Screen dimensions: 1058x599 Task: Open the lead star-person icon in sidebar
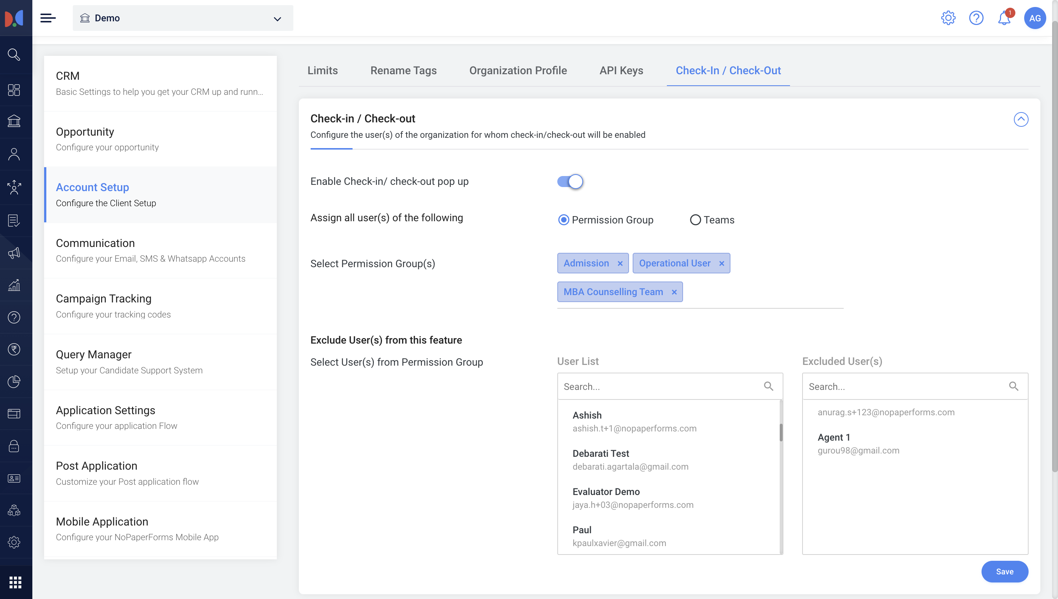coord(14,187)
